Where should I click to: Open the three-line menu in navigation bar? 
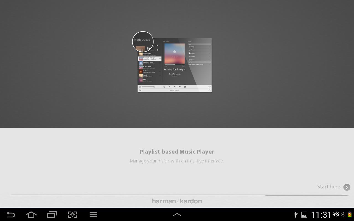[93, 215]
